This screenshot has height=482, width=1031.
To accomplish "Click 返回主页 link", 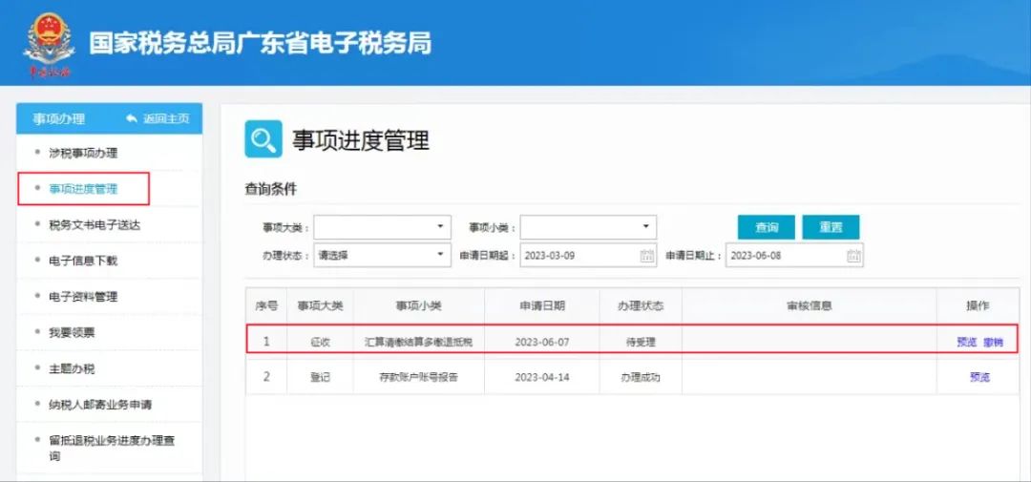I will pyautogui.click(x=166, y=119).
